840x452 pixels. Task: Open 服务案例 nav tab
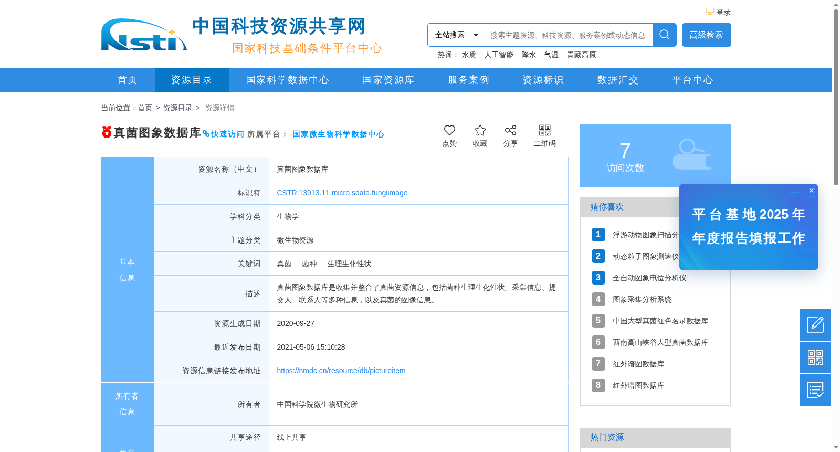(468, 80)
